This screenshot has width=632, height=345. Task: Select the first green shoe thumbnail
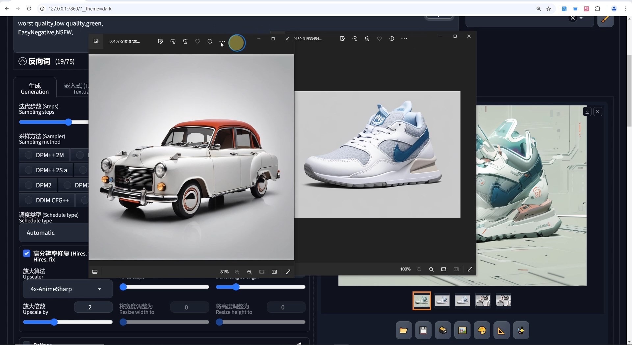point(422,301)
